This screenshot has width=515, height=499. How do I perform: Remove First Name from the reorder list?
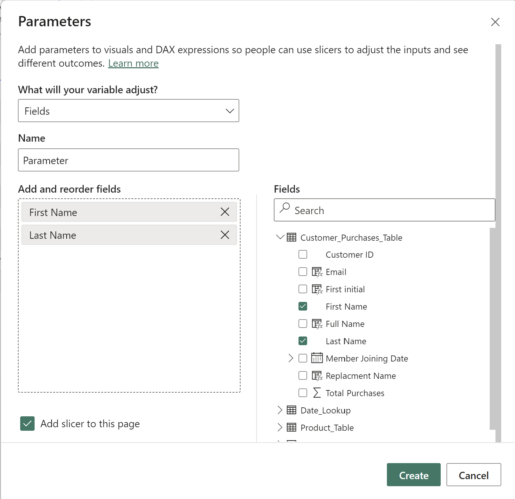[225, 212]
